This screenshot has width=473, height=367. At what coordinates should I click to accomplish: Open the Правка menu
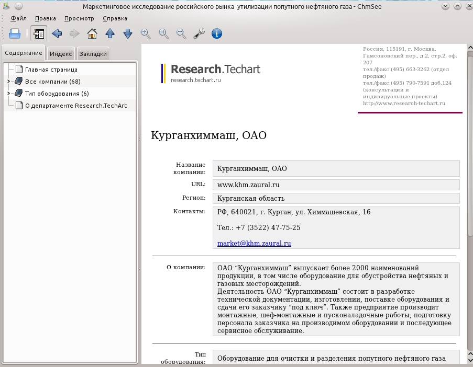[x=45, y=18]
